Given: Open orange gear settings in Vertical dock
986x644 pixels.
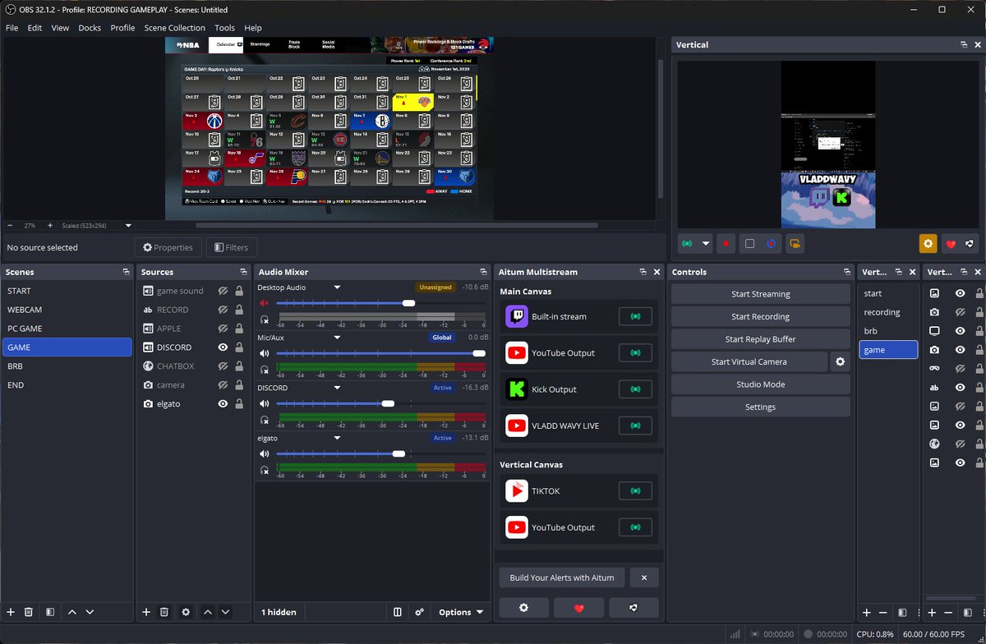Looking at the screenshot, I should pos(928,244).
